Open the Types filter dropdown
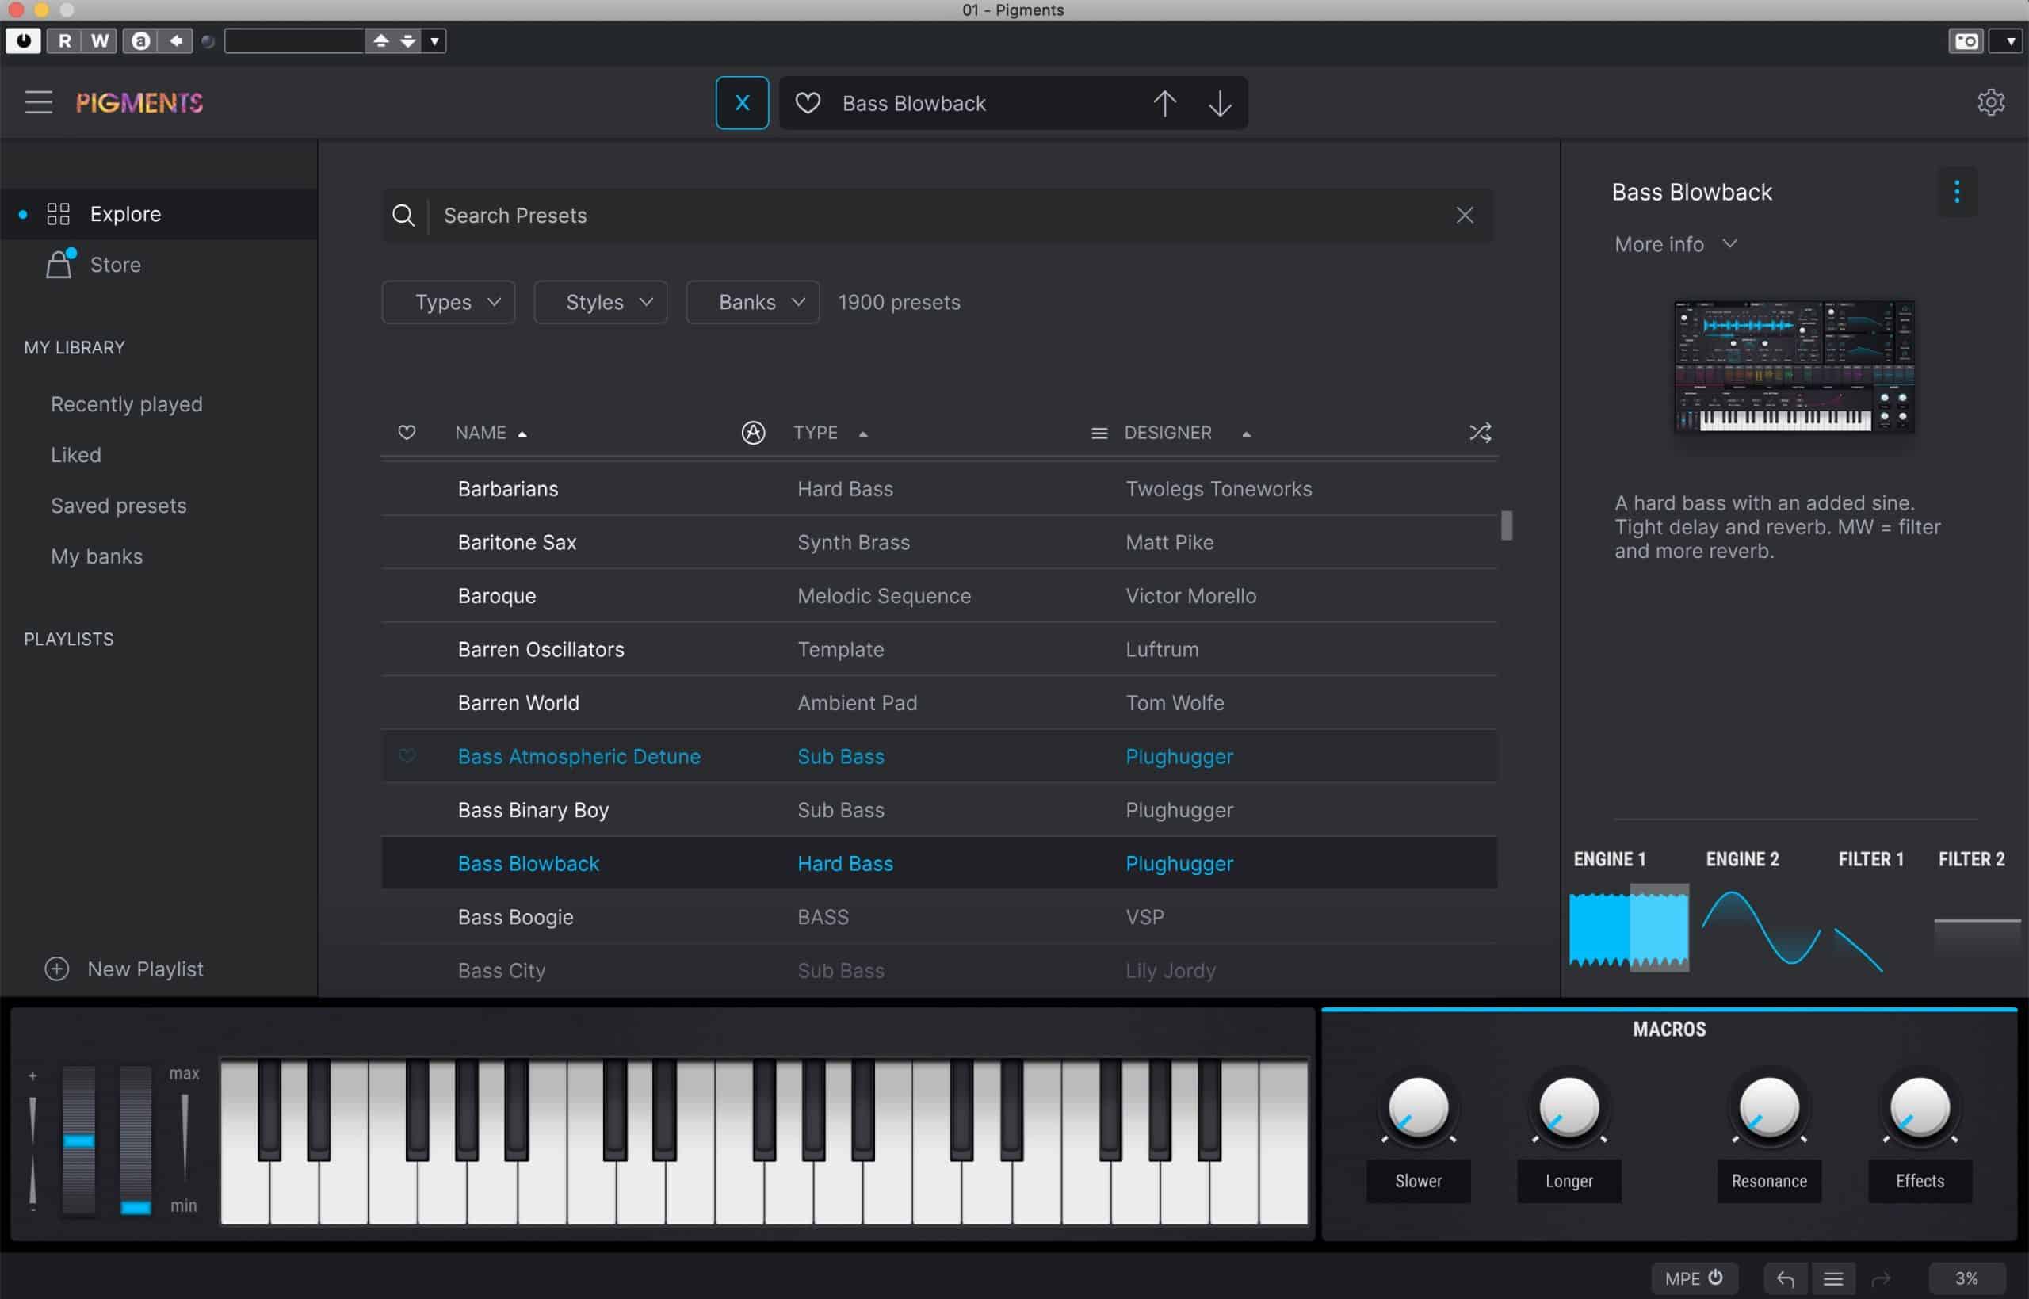 (x=448, y=302)
